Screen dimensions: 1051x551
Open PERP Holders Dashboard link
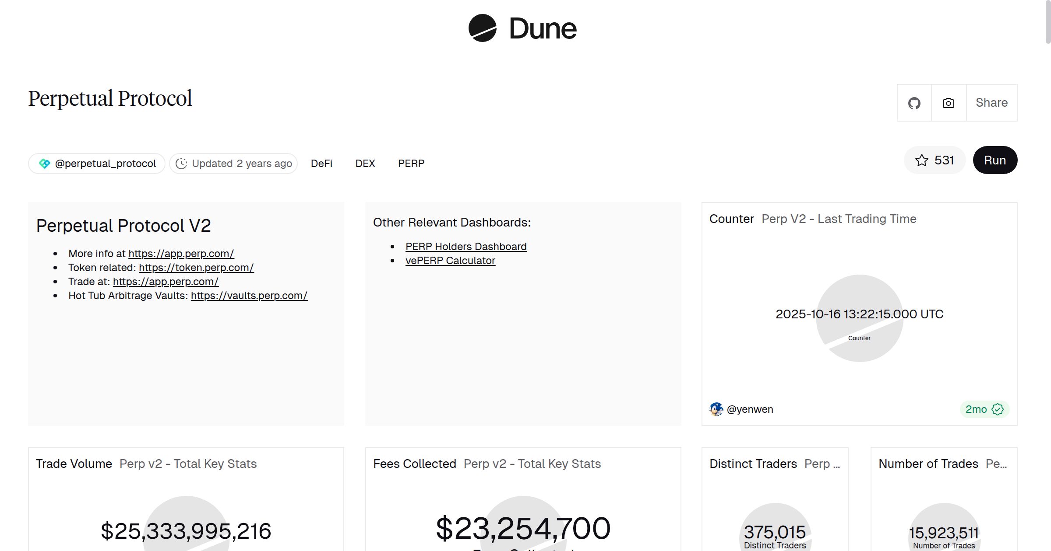466,247
